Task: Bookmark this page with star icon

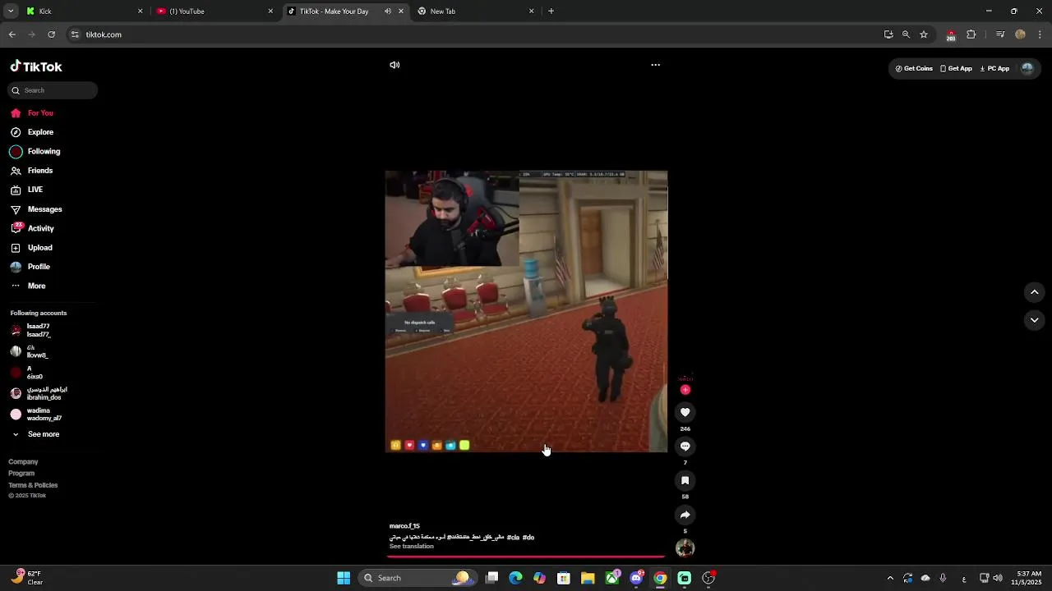Action: pyautogui.click(x=923, y=34)
